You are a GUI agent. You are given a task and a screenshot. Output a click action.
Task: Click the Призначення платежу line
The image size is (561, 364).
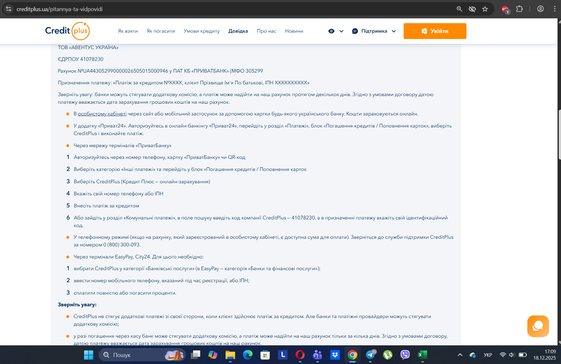(x=183, y=83)
